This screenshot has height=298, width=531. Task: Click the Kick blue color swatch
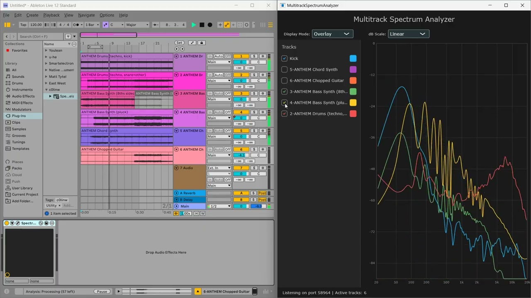353,58
